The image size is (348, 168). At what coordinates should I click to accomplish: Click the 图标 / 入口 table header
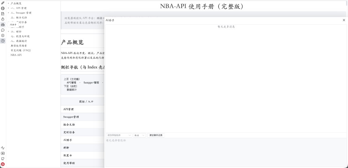point(86,102)
